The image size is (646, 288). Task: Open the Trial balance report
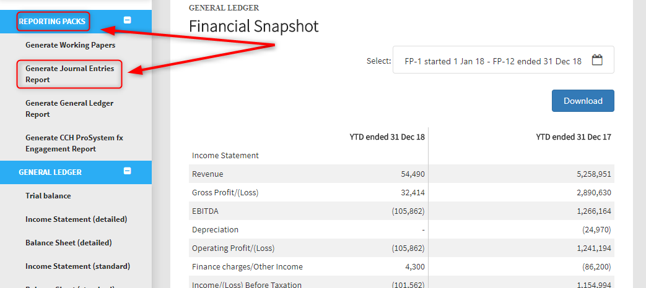tap(48, 196)
